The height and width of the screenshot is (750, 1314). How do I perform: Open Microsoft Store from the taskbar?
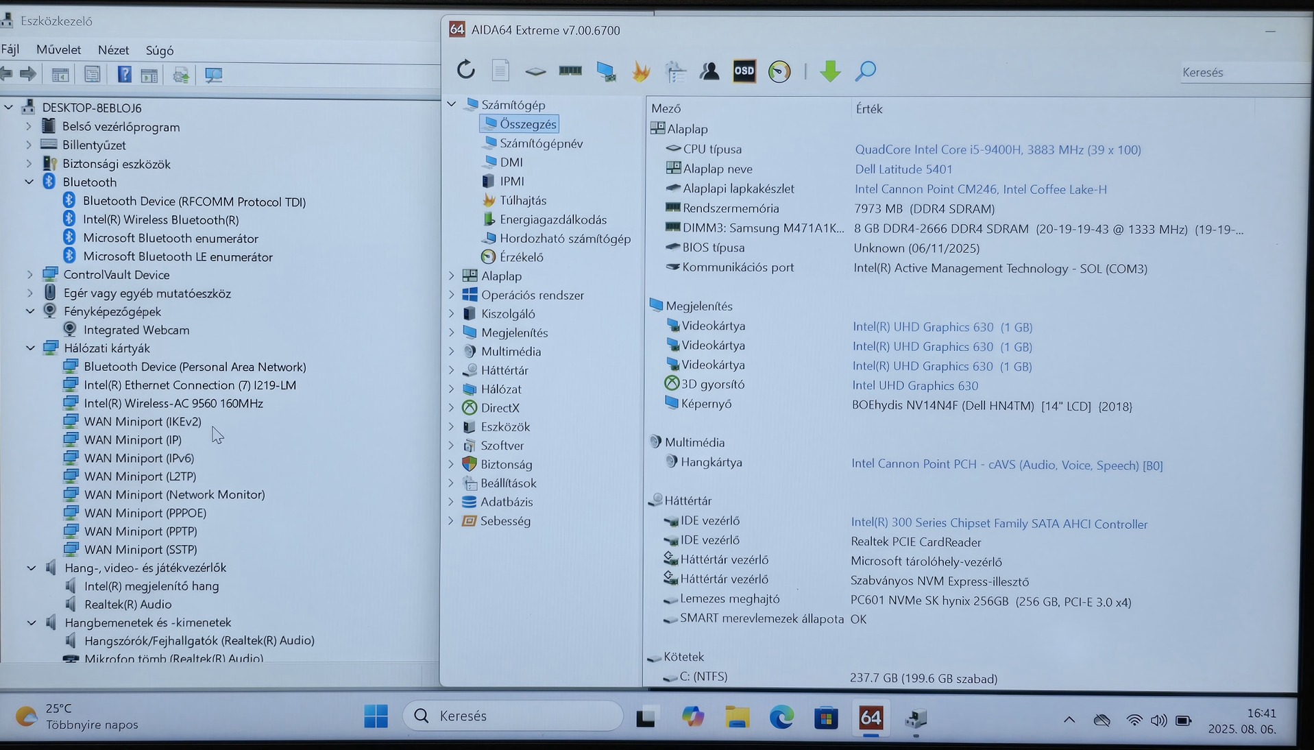[826, 718]
